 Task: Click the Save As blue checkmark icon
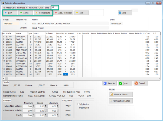(x=105, y=83)
